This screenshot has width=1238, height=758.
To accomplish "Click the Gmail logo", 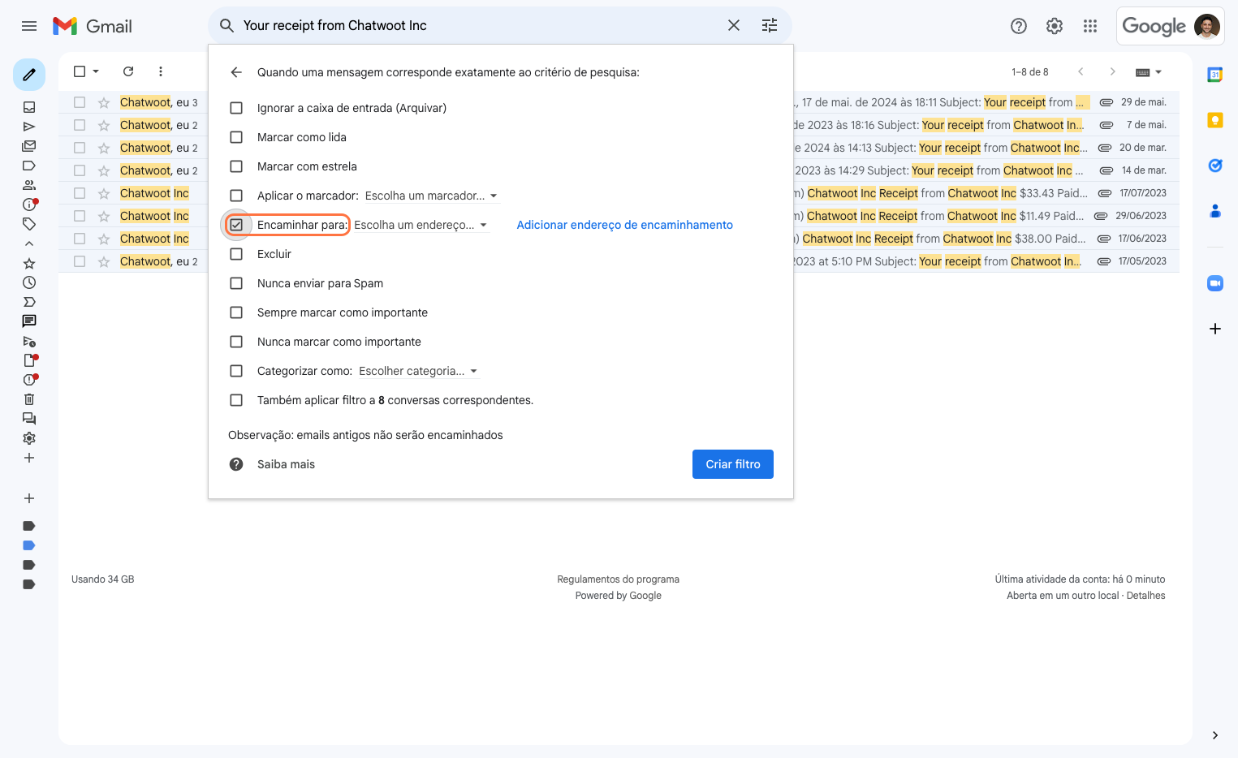I will (x=93, y=26).
